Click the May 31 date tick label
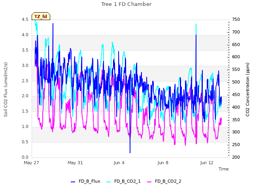253x189 pixels. (75, 163)
